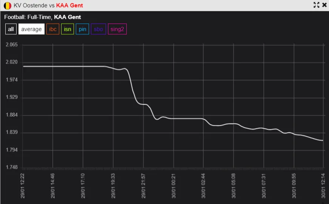
Task: Toggle the 'all' bookmakers filter
Action: coord(11,29)
